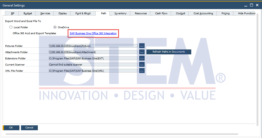Click the 'Office 365 Acct and Export Templates' label
Image resolution: width=262 pixels, height=138 pixels.
[x=34, y=33]
